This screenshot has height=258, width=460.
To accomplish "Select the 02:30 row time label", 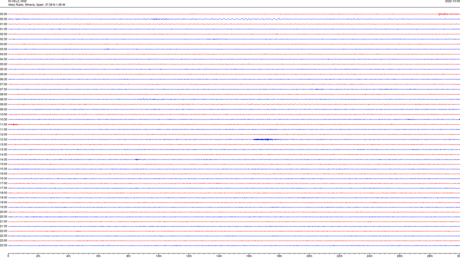I will click(x=3, y=39).
